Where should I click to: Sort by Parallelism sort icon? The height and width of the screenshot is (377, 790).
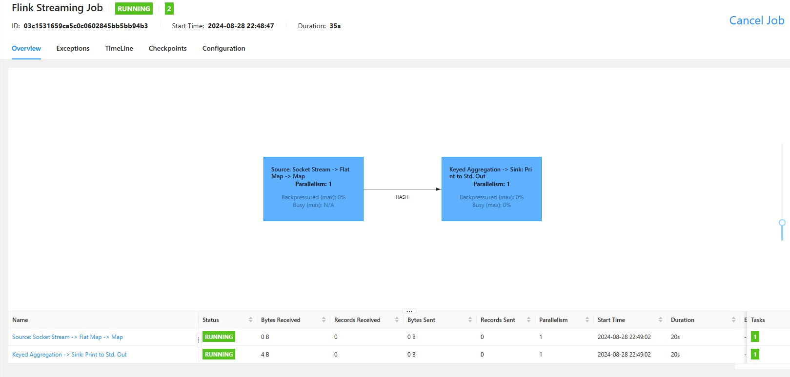(x=587, y=320)
